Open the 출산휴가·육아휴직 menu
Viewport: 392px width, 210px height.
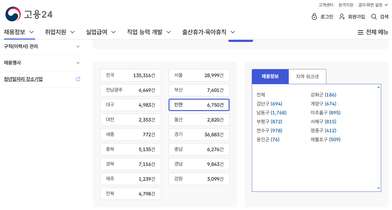[x=204, y=32]
